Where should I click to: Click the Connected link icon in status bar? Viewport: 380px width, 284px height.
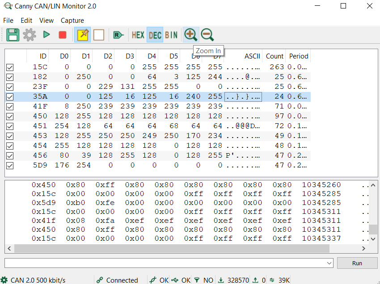point(100,280)
